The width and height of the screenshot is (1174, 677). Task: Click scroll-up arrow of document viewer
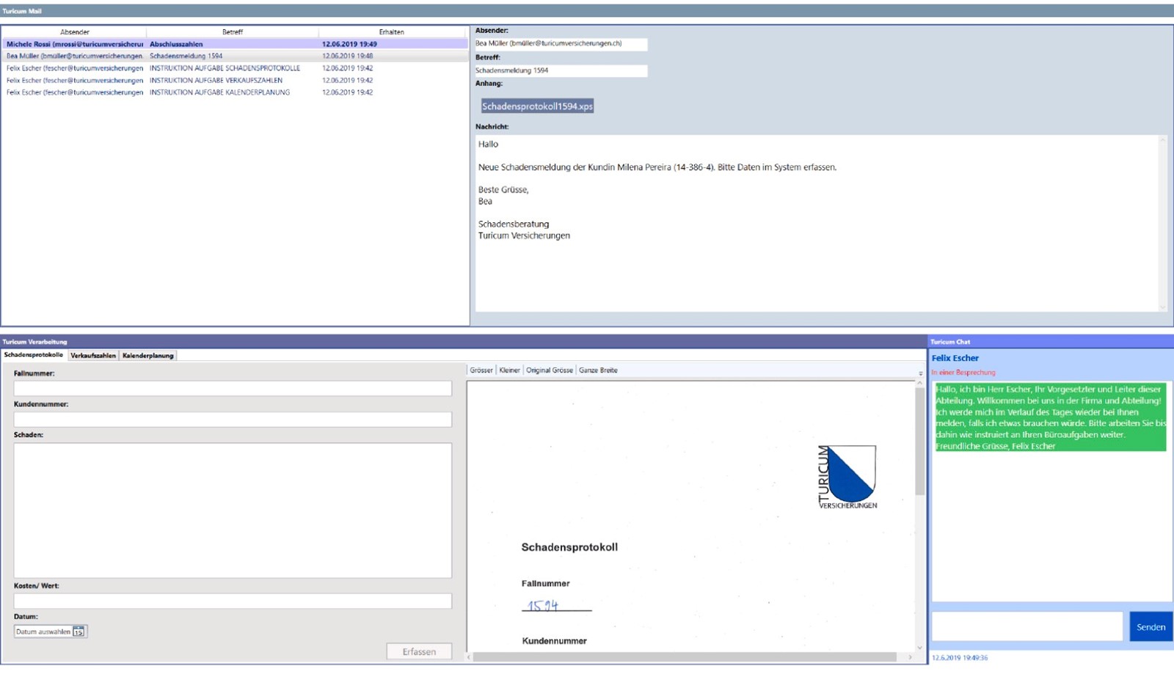920,383
